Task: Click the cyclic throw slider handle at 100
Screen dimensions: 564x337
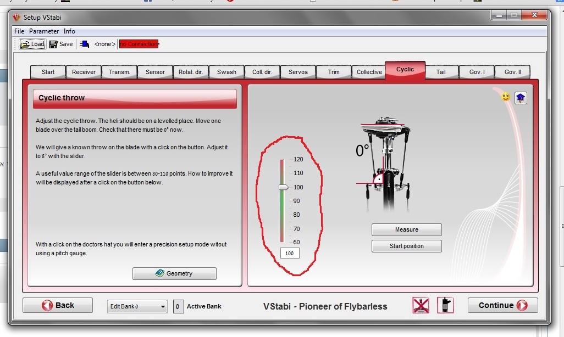Action: pos(284,187)
